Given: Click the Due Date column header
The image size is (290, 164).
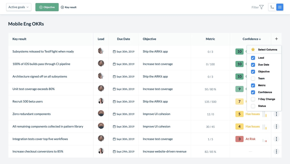Looking at the screenshot, I should (124, 39).
